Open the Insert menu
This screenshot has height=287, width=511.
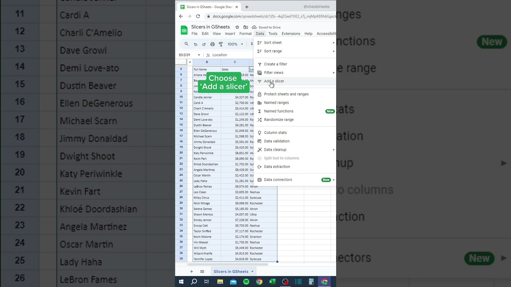[230, 34]
